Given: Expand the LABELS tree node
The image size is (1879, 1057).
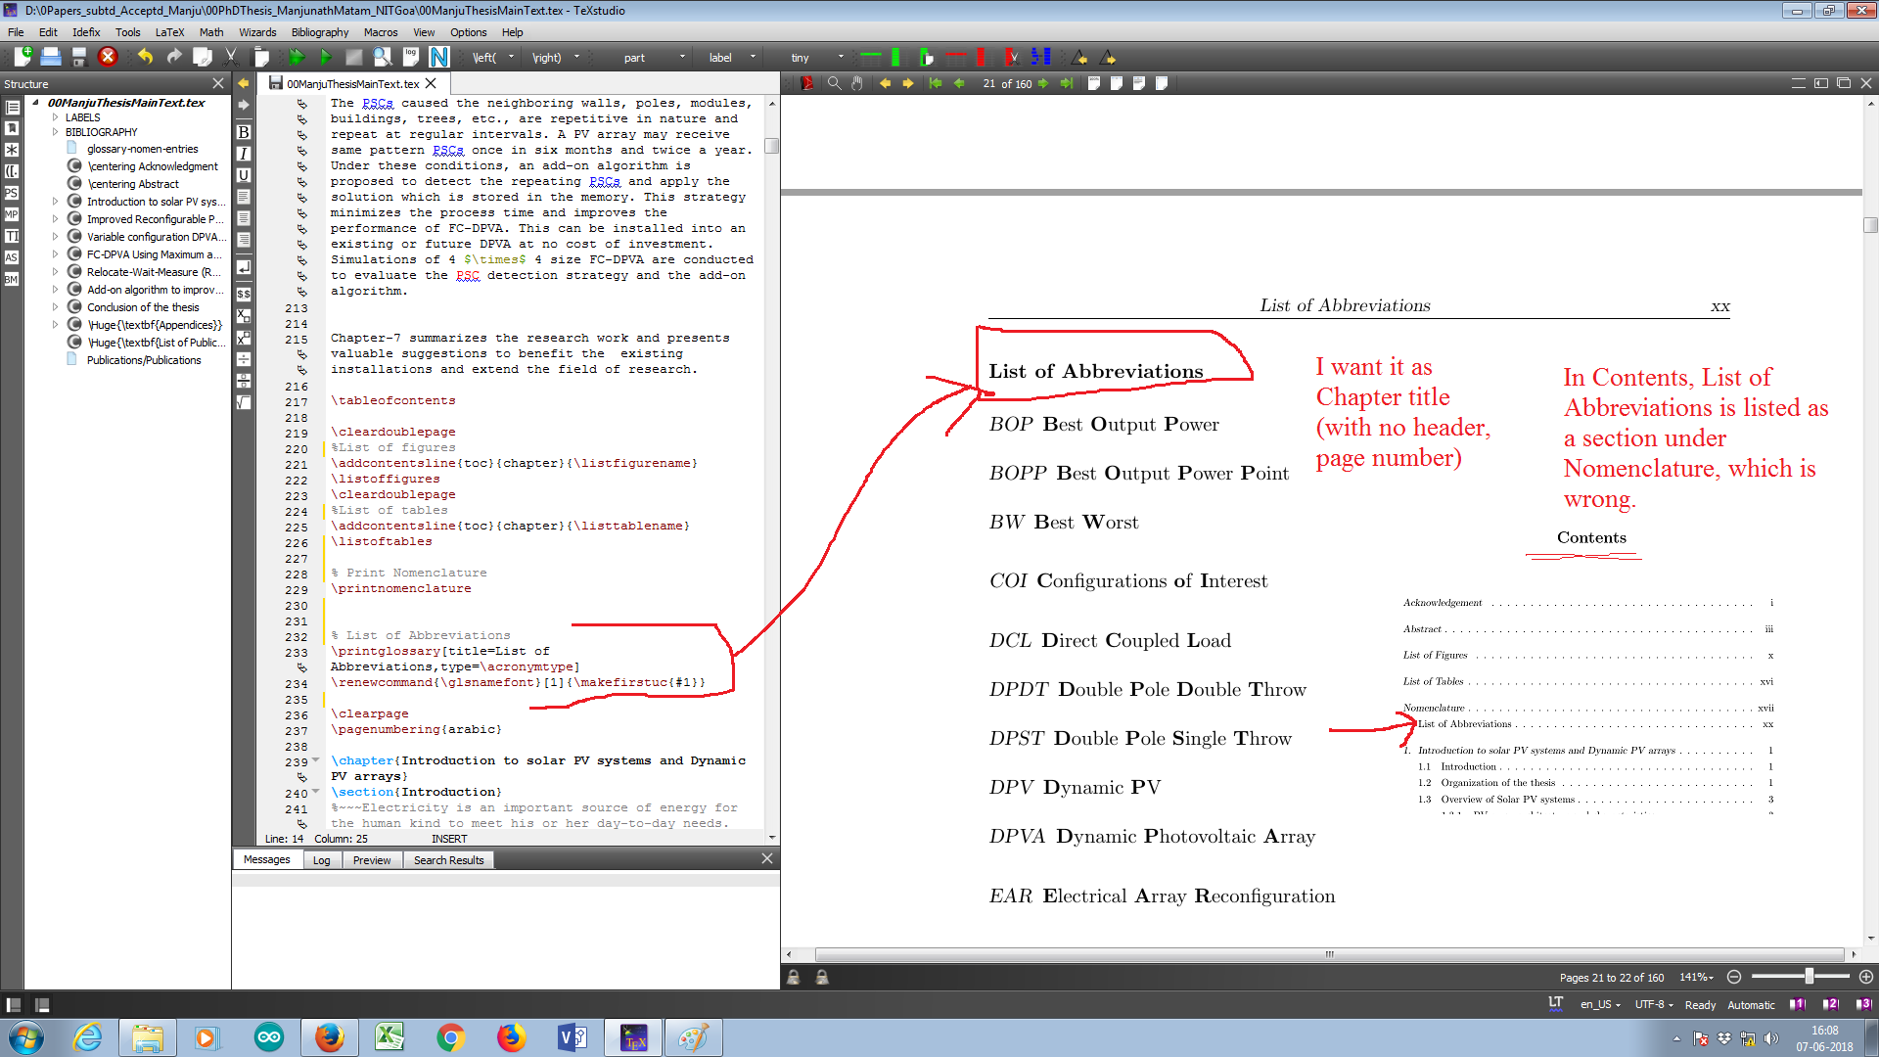Looking at the screenshot, I should [56, 117].
